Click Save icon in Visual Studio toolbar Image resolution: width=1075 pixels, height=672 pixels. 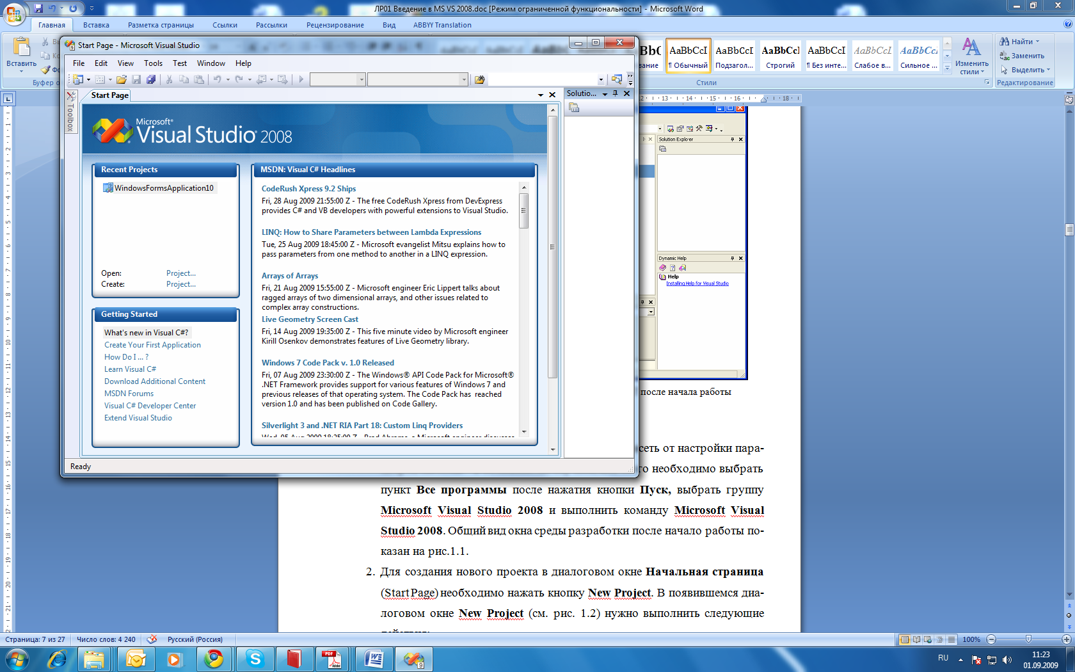136,79
